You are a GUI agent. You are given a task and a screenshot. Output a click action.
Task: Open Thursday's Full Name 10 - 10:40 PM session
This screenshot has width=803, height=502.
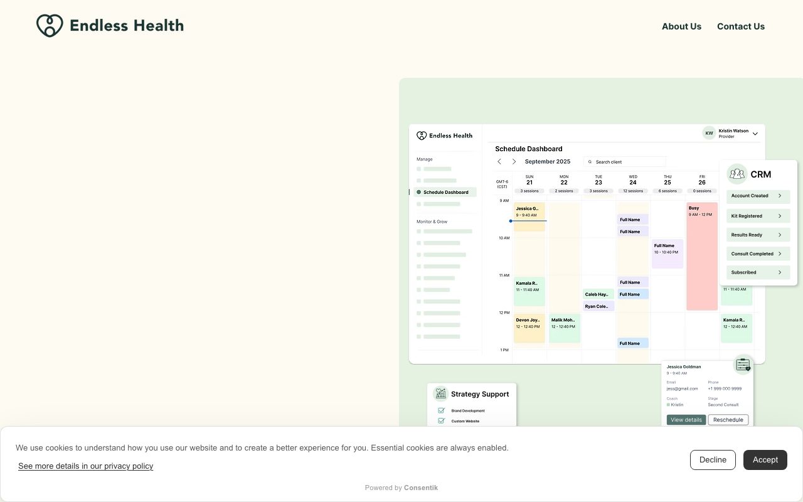click(667, 254)
